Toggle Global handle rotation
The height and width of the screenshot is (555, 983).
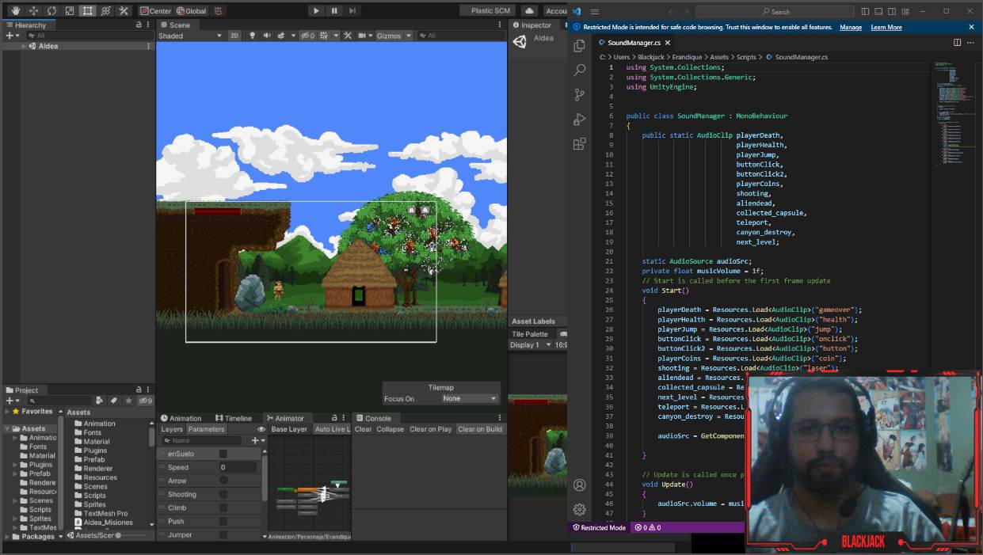(x=191, y=11)
